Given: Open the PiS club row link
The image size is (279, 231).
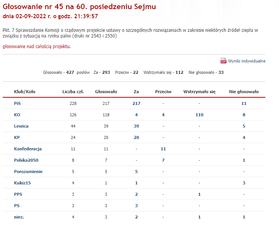Looking at the screenshot, I should pos(18,103).
